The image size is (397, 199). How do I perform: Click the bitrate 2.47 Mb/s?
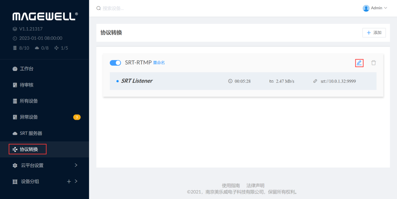tap(285, 81)
